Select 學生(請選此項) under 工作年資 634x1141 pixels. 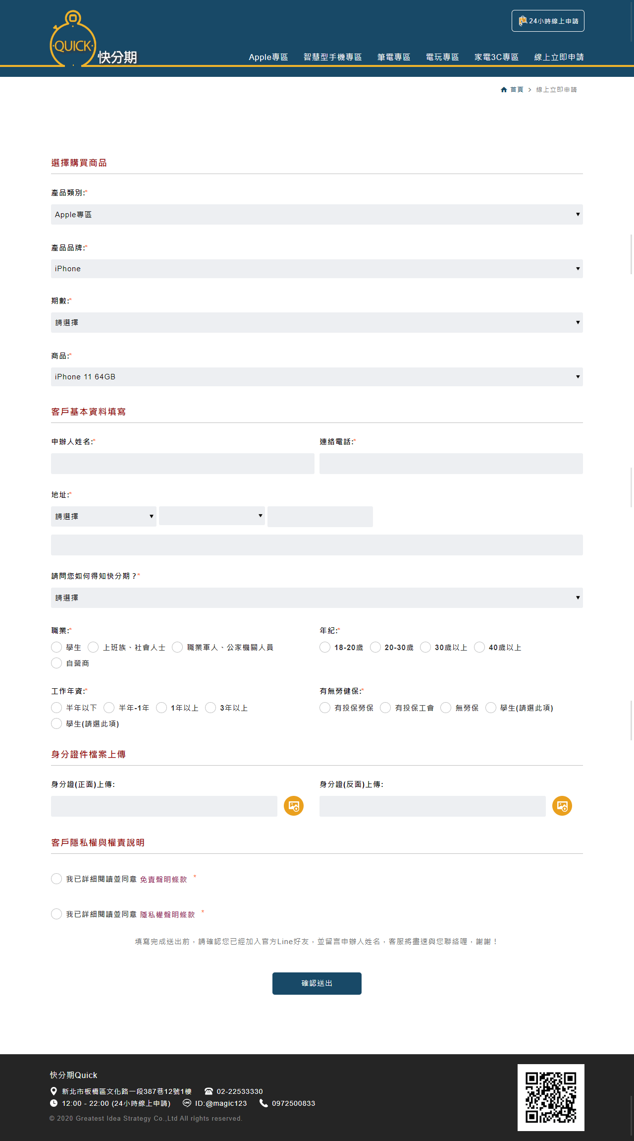[x=56, y=723]
